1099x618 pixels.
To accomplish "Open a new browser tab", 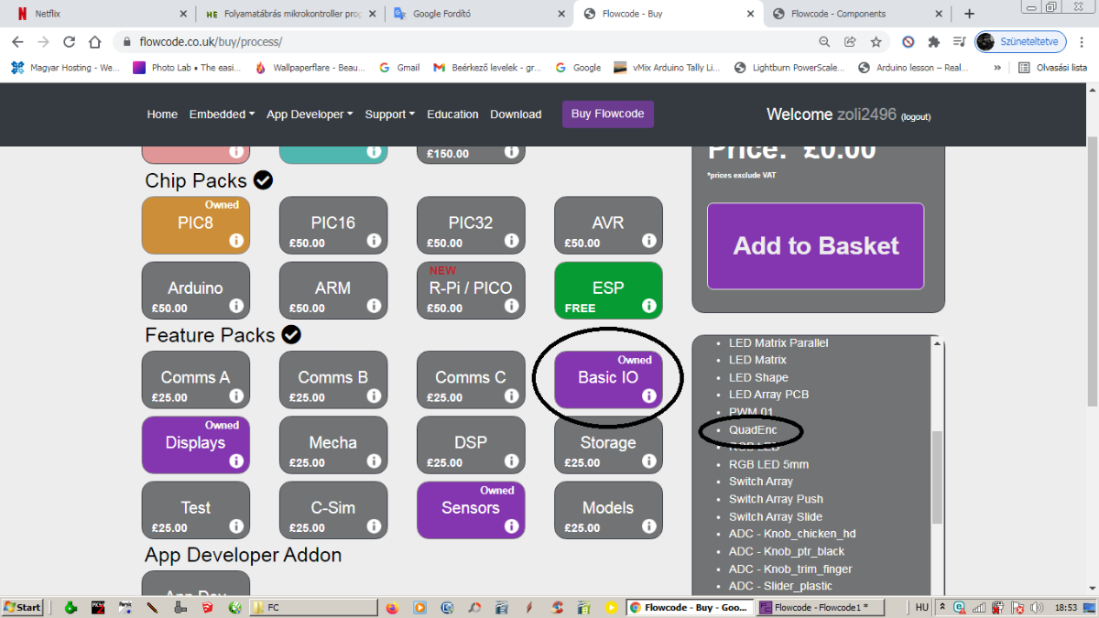I will [970, 14].
